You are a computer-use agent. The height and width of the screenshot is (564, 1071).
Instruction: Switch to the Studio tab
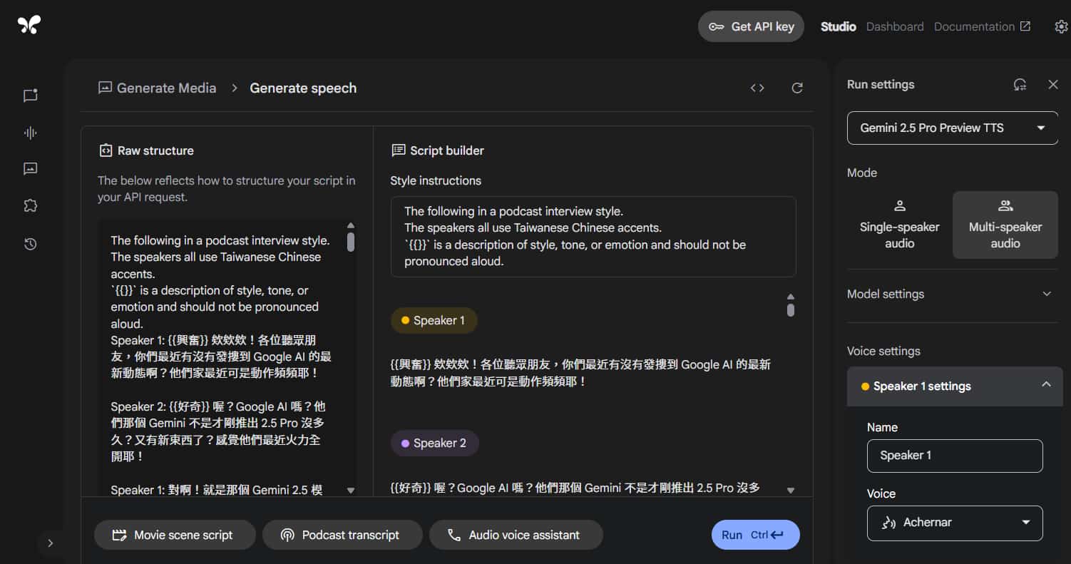pyautogui.click(x=838, y=26)
